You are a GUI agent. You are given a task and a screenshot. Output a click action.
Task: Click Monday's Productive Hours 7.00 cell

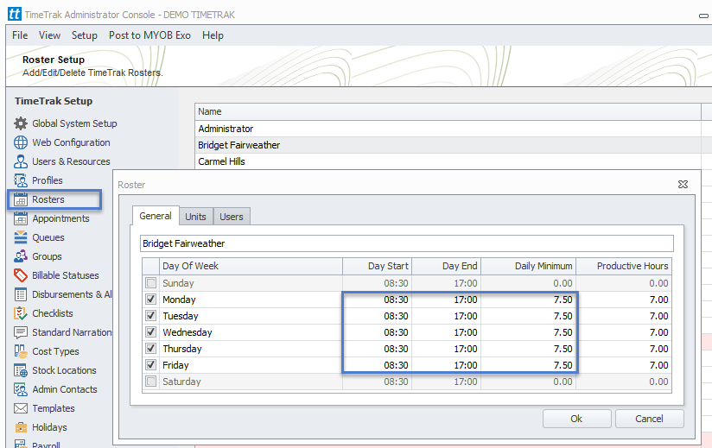click(x=624, y=300)
